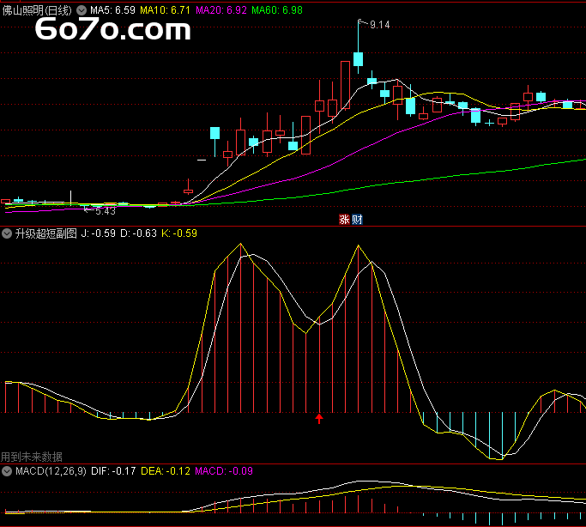
Task: Click the MA5: 6.59 value label
Action: coord(112,10)
